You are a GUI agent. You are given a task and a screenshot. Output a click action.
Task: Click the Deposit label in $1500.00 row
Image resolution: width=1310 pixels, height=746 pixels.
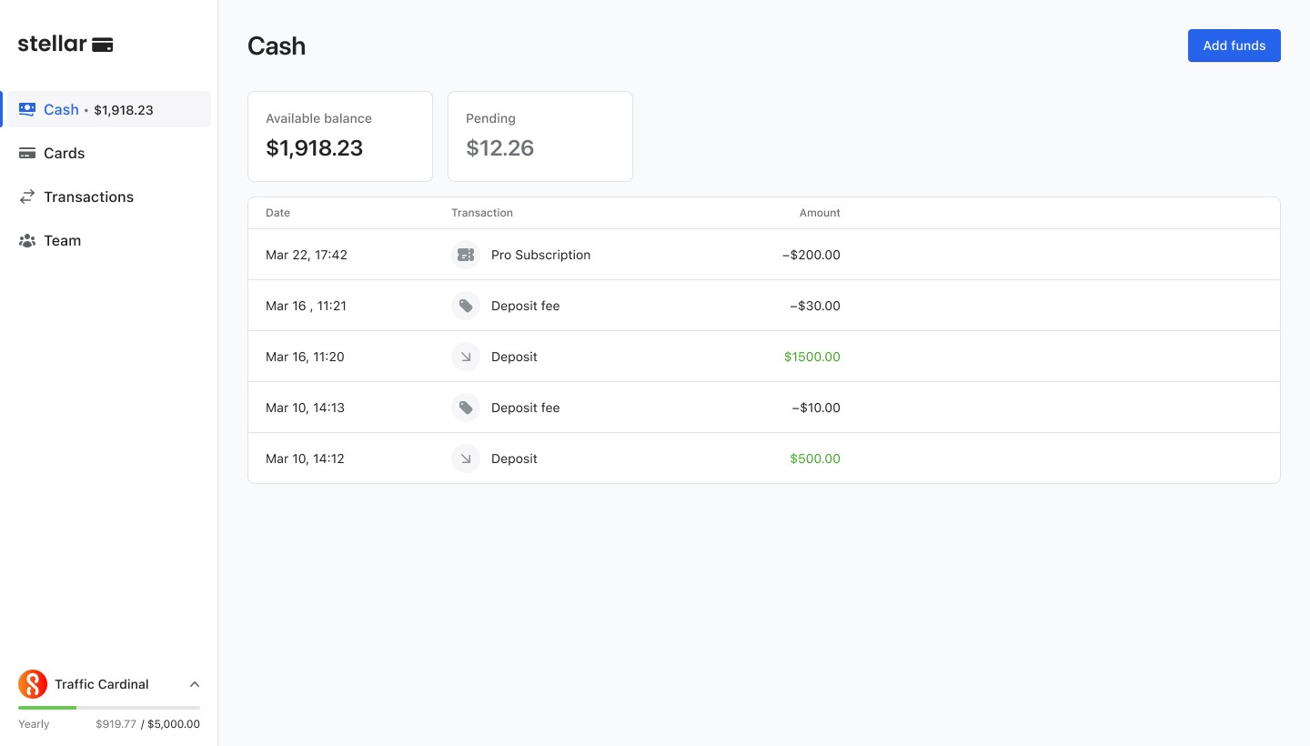pos(514,357)
